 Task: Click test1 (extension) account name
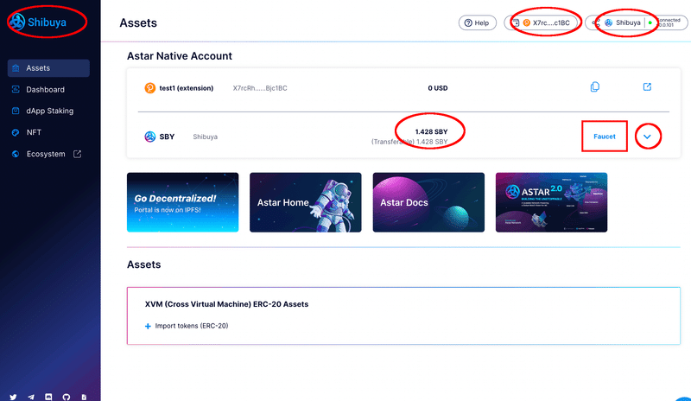(186, 88)
